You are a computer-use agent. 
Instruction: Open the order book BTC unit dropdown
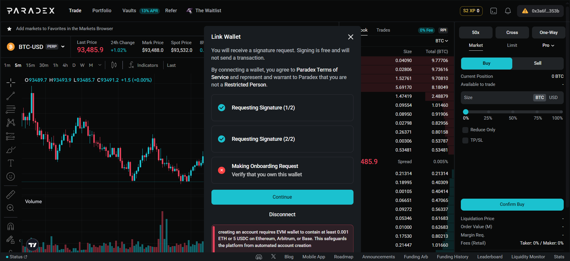coord(442,41)
